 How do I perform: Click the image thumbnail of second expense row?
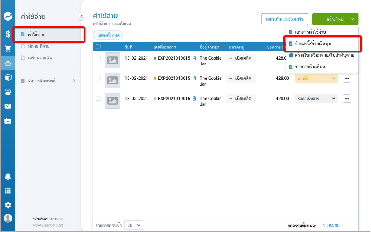[x=112, y=80]
